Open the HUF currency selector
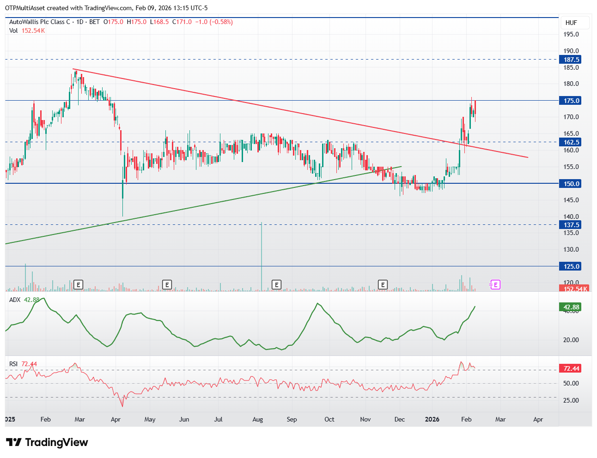 coord(571,23)
